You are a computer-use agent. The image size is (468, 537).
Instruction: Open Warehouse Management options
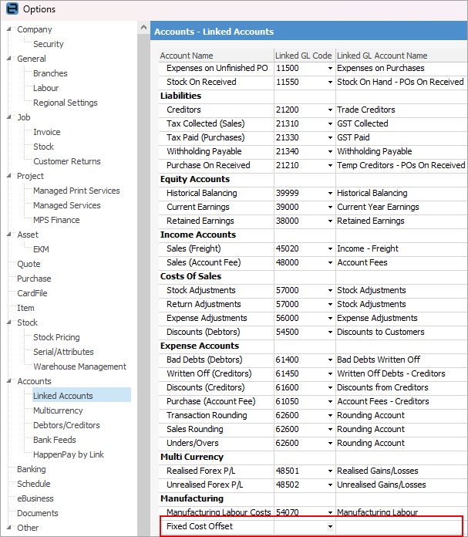pos(79,366)
